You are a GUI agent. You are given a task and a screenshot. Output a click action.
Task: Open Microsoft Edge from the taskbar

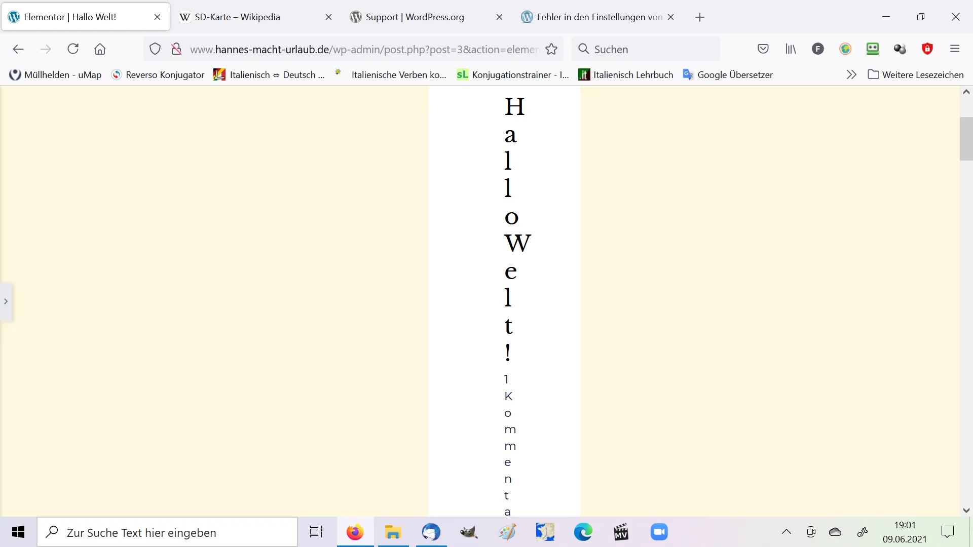(x=583, y=532)
